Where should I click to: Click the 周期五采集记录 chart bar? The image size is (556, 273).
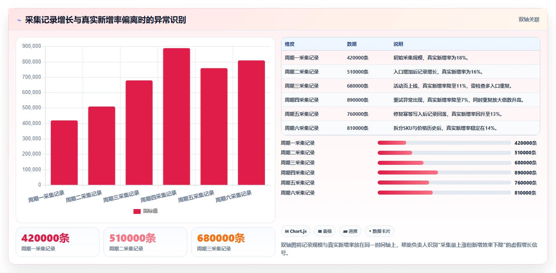tap(214, 127)
